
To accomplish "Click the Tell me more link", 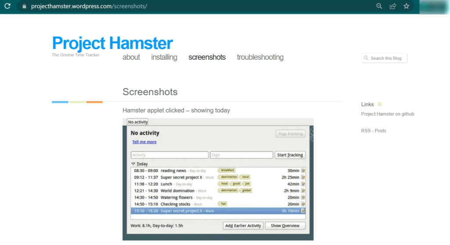I will coord(144,142).
